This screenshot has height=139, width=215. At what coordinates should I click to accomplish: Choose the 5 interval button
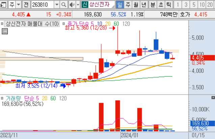(x=194, y=5)
